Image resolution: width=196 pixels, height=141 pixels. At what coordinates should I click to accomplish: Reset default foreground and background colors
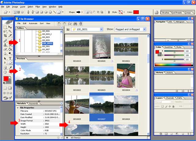point(4,83)
